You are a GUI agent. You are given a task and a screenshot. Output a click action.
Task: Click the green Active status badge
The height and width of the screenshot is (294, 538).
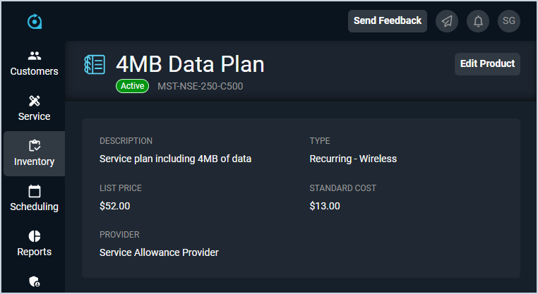click(133, 86)
